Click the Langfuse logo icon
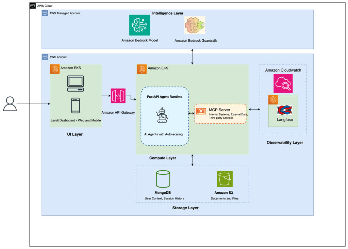348x249 pixels. [285, 110]
